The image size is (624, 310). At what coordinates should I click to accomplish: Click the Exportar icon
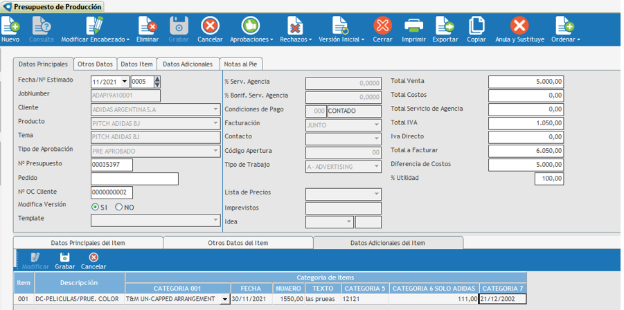[445, 26]
